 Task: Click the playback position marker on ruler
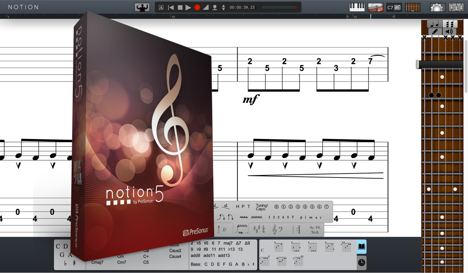[x=370, y=17]
